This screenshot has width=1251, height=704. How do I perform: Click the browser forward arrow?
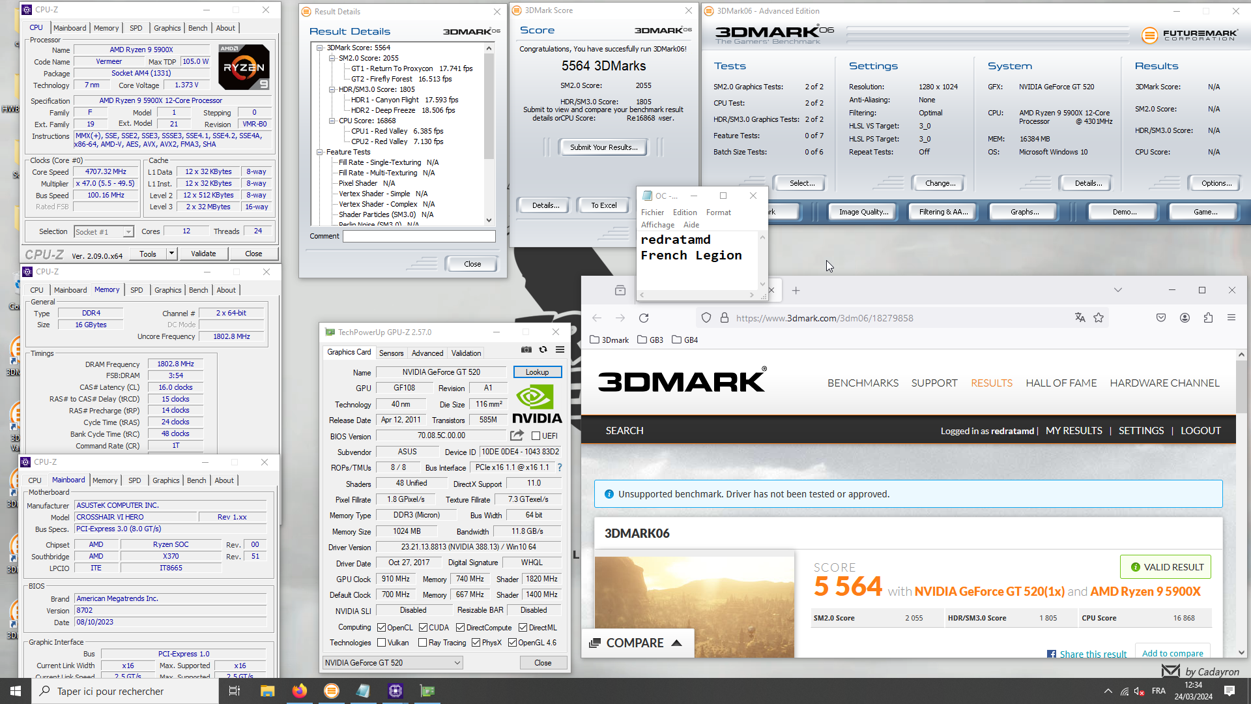pyautogui.click(x=620, y=318)
